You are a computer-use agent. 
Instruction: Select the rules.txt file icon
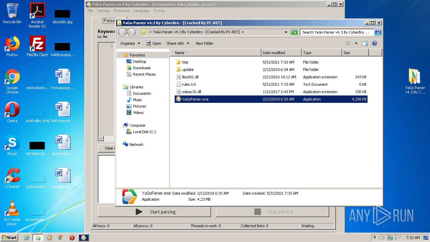pos(179,84)
